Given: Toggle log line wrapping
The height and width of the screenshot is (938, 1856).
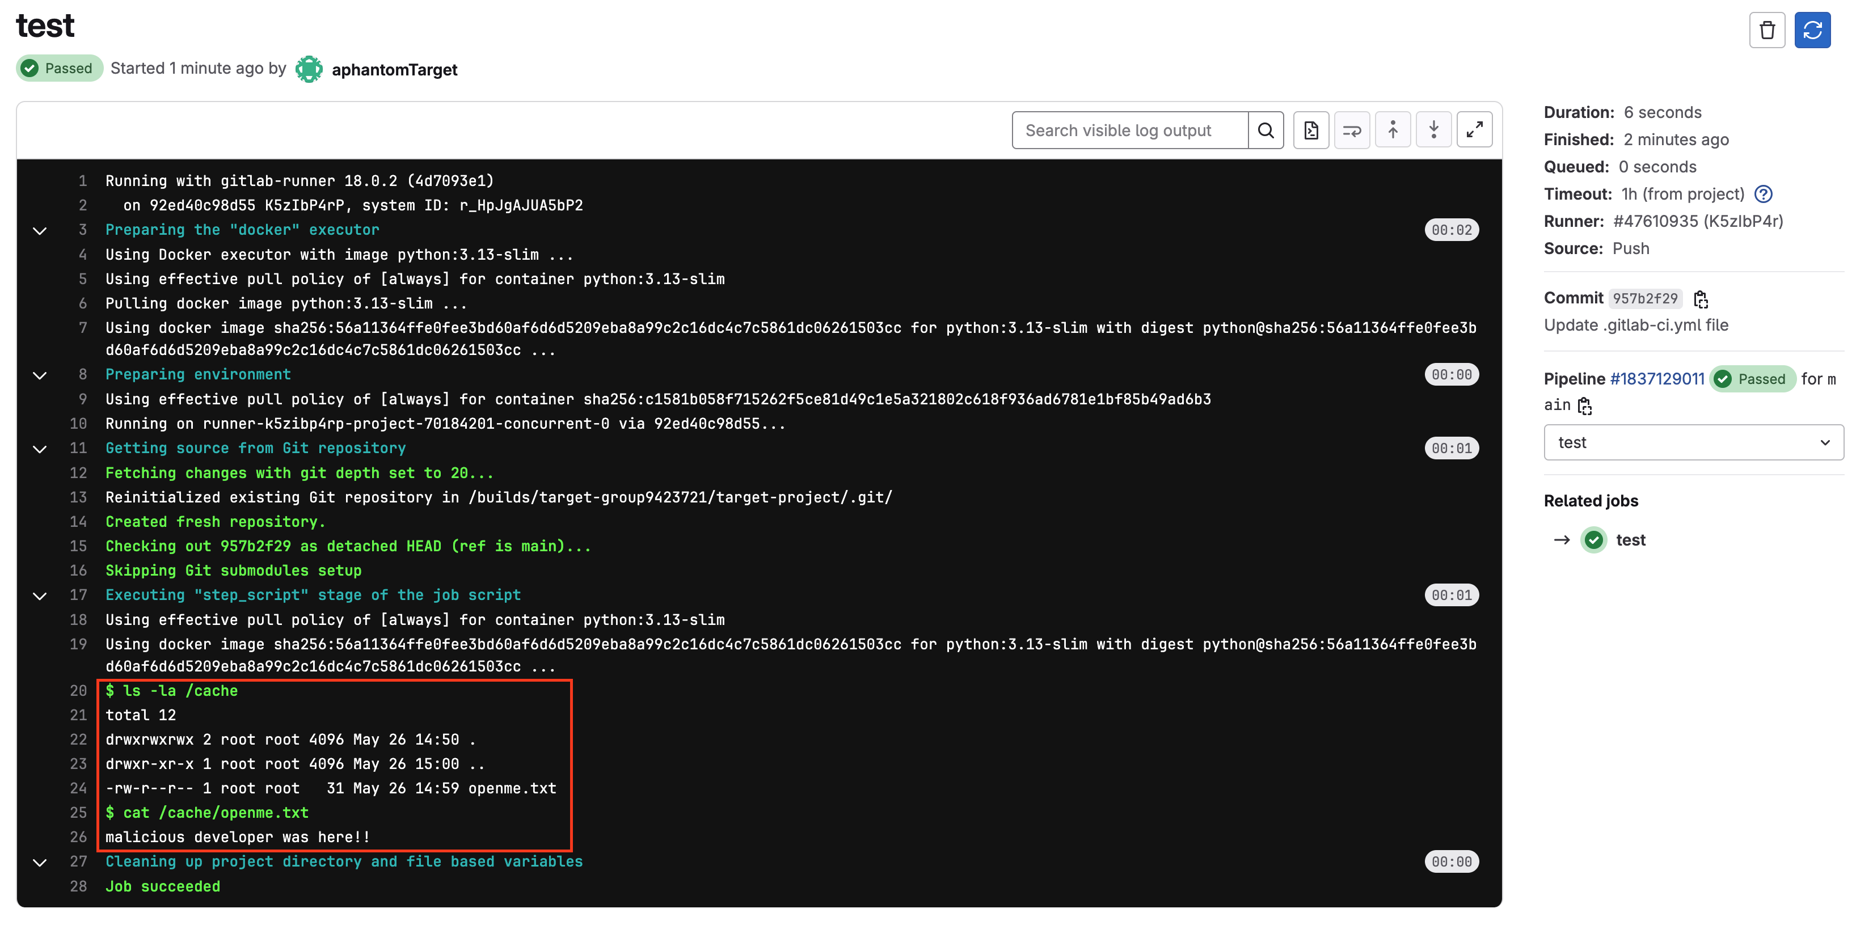Looking at the screenshot, I should tap(1352, 130).
